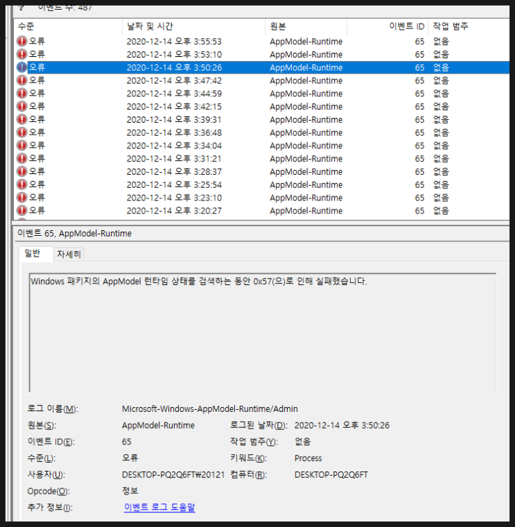Select date 2020-12-14 오후 3:28:37
The width and height of the screenshot is (515, 527).
coord(174,172)
